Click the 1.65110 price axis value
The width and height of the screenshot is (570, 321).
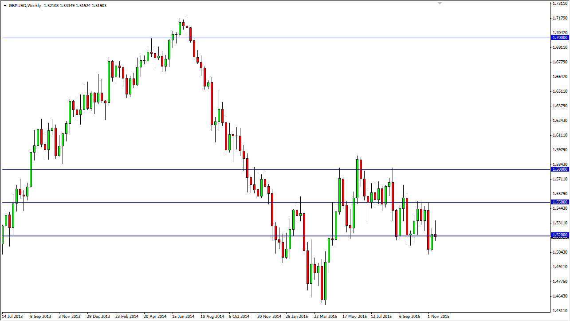pyautogui.click(x=560, y=91)
